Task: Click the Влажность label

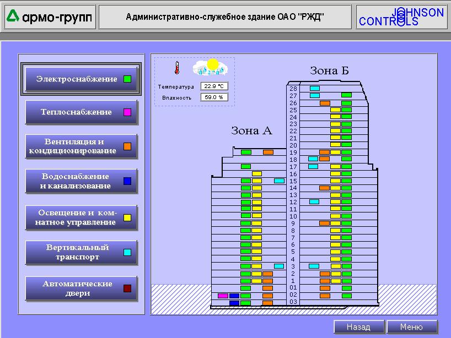Action: click(176, 98)
